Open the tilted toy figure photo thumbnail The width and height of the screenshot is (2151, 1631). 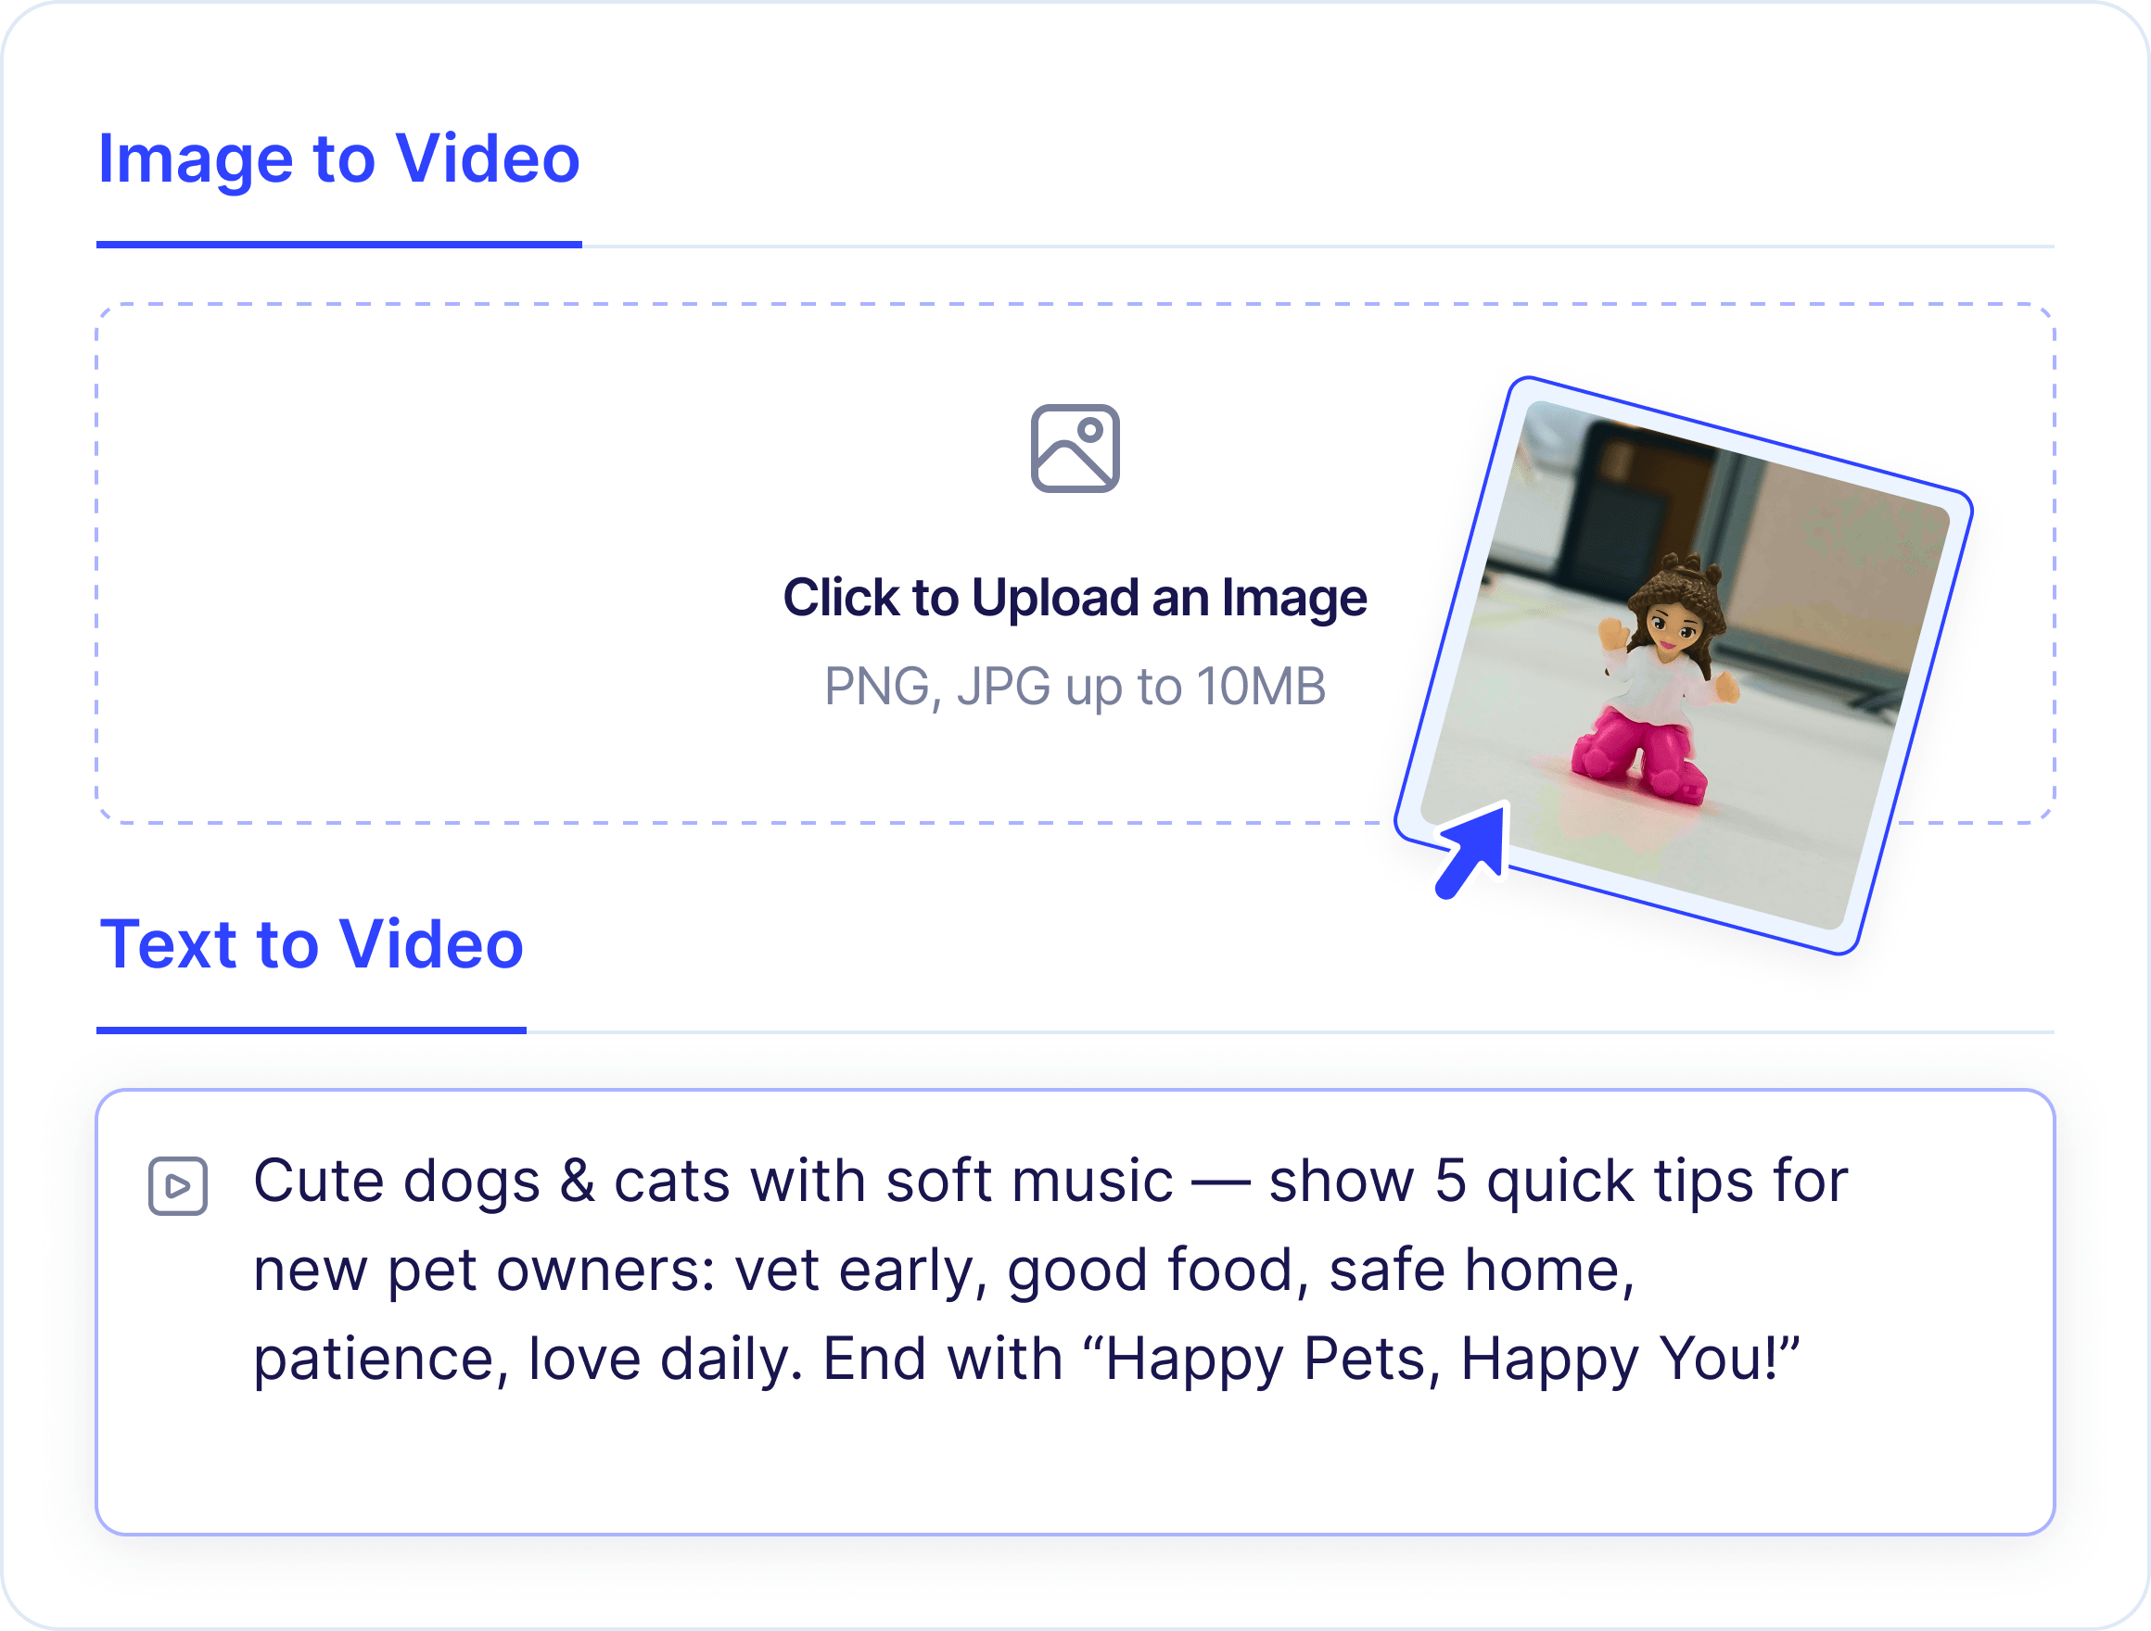click(1685, 665)
